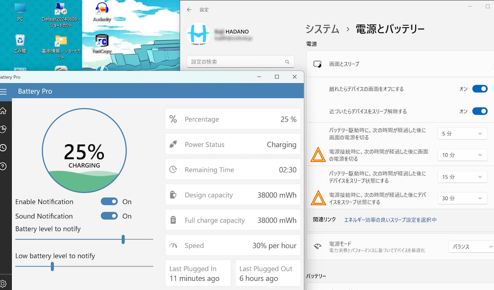This screenshot has width=494, height=290.
Task: Disable the Enable Notification toggle
Action: coord(109,201)
